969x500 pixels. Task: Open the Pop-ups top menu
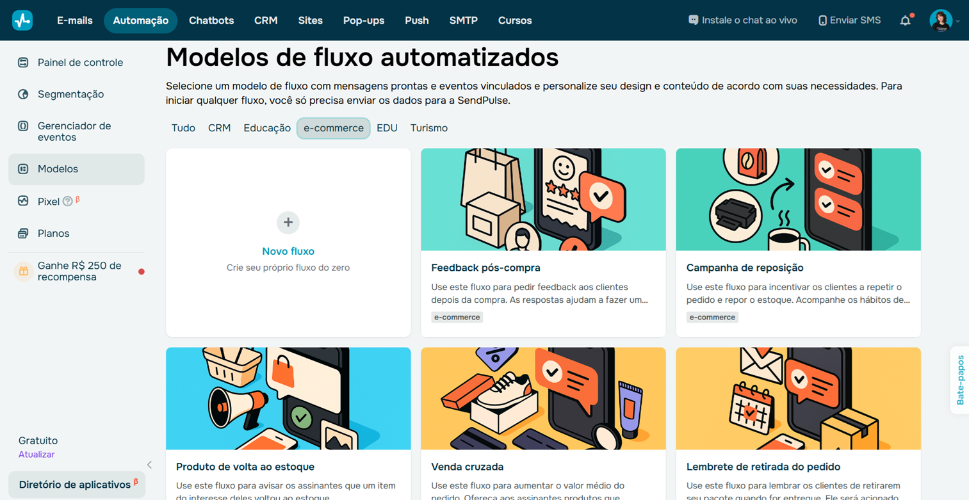(x=364, y=20)
